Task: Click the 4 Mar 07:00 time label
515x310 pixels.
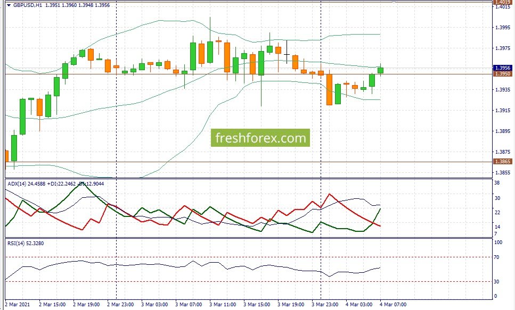Action: click(394, 305)
